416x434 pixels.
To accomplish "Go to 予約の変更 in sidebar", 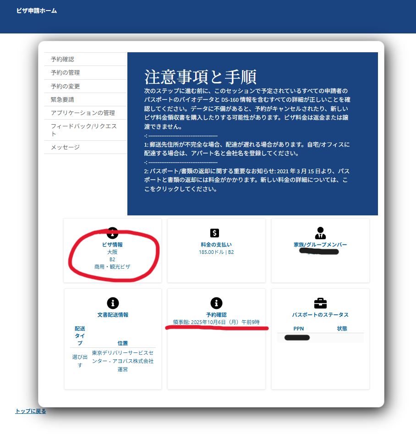I will [x=65, y=86].
